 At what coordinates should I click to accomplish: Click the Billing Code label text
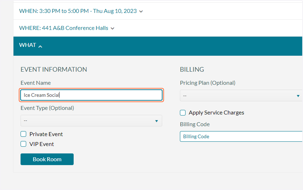click(195, 124)
